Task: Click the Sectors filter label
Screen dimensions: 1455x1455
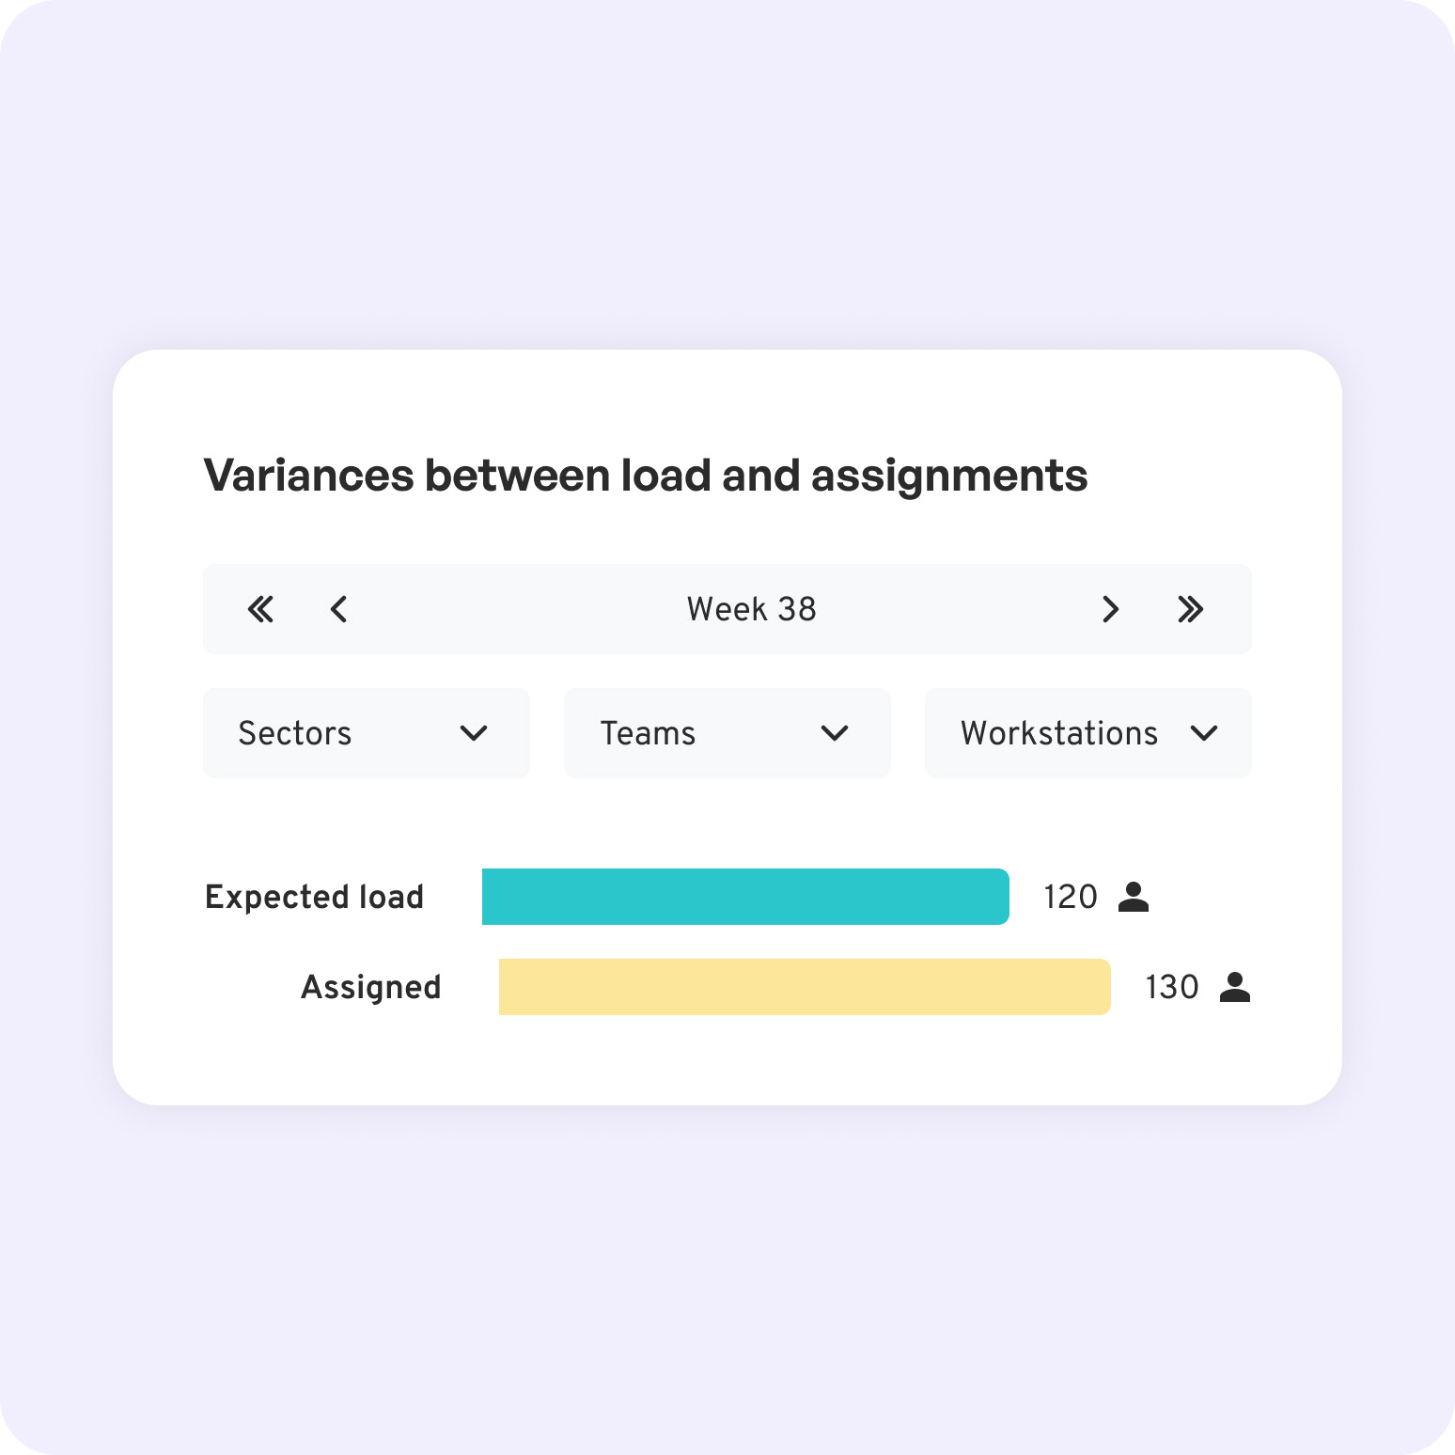Action: click(x=295, y=733)
